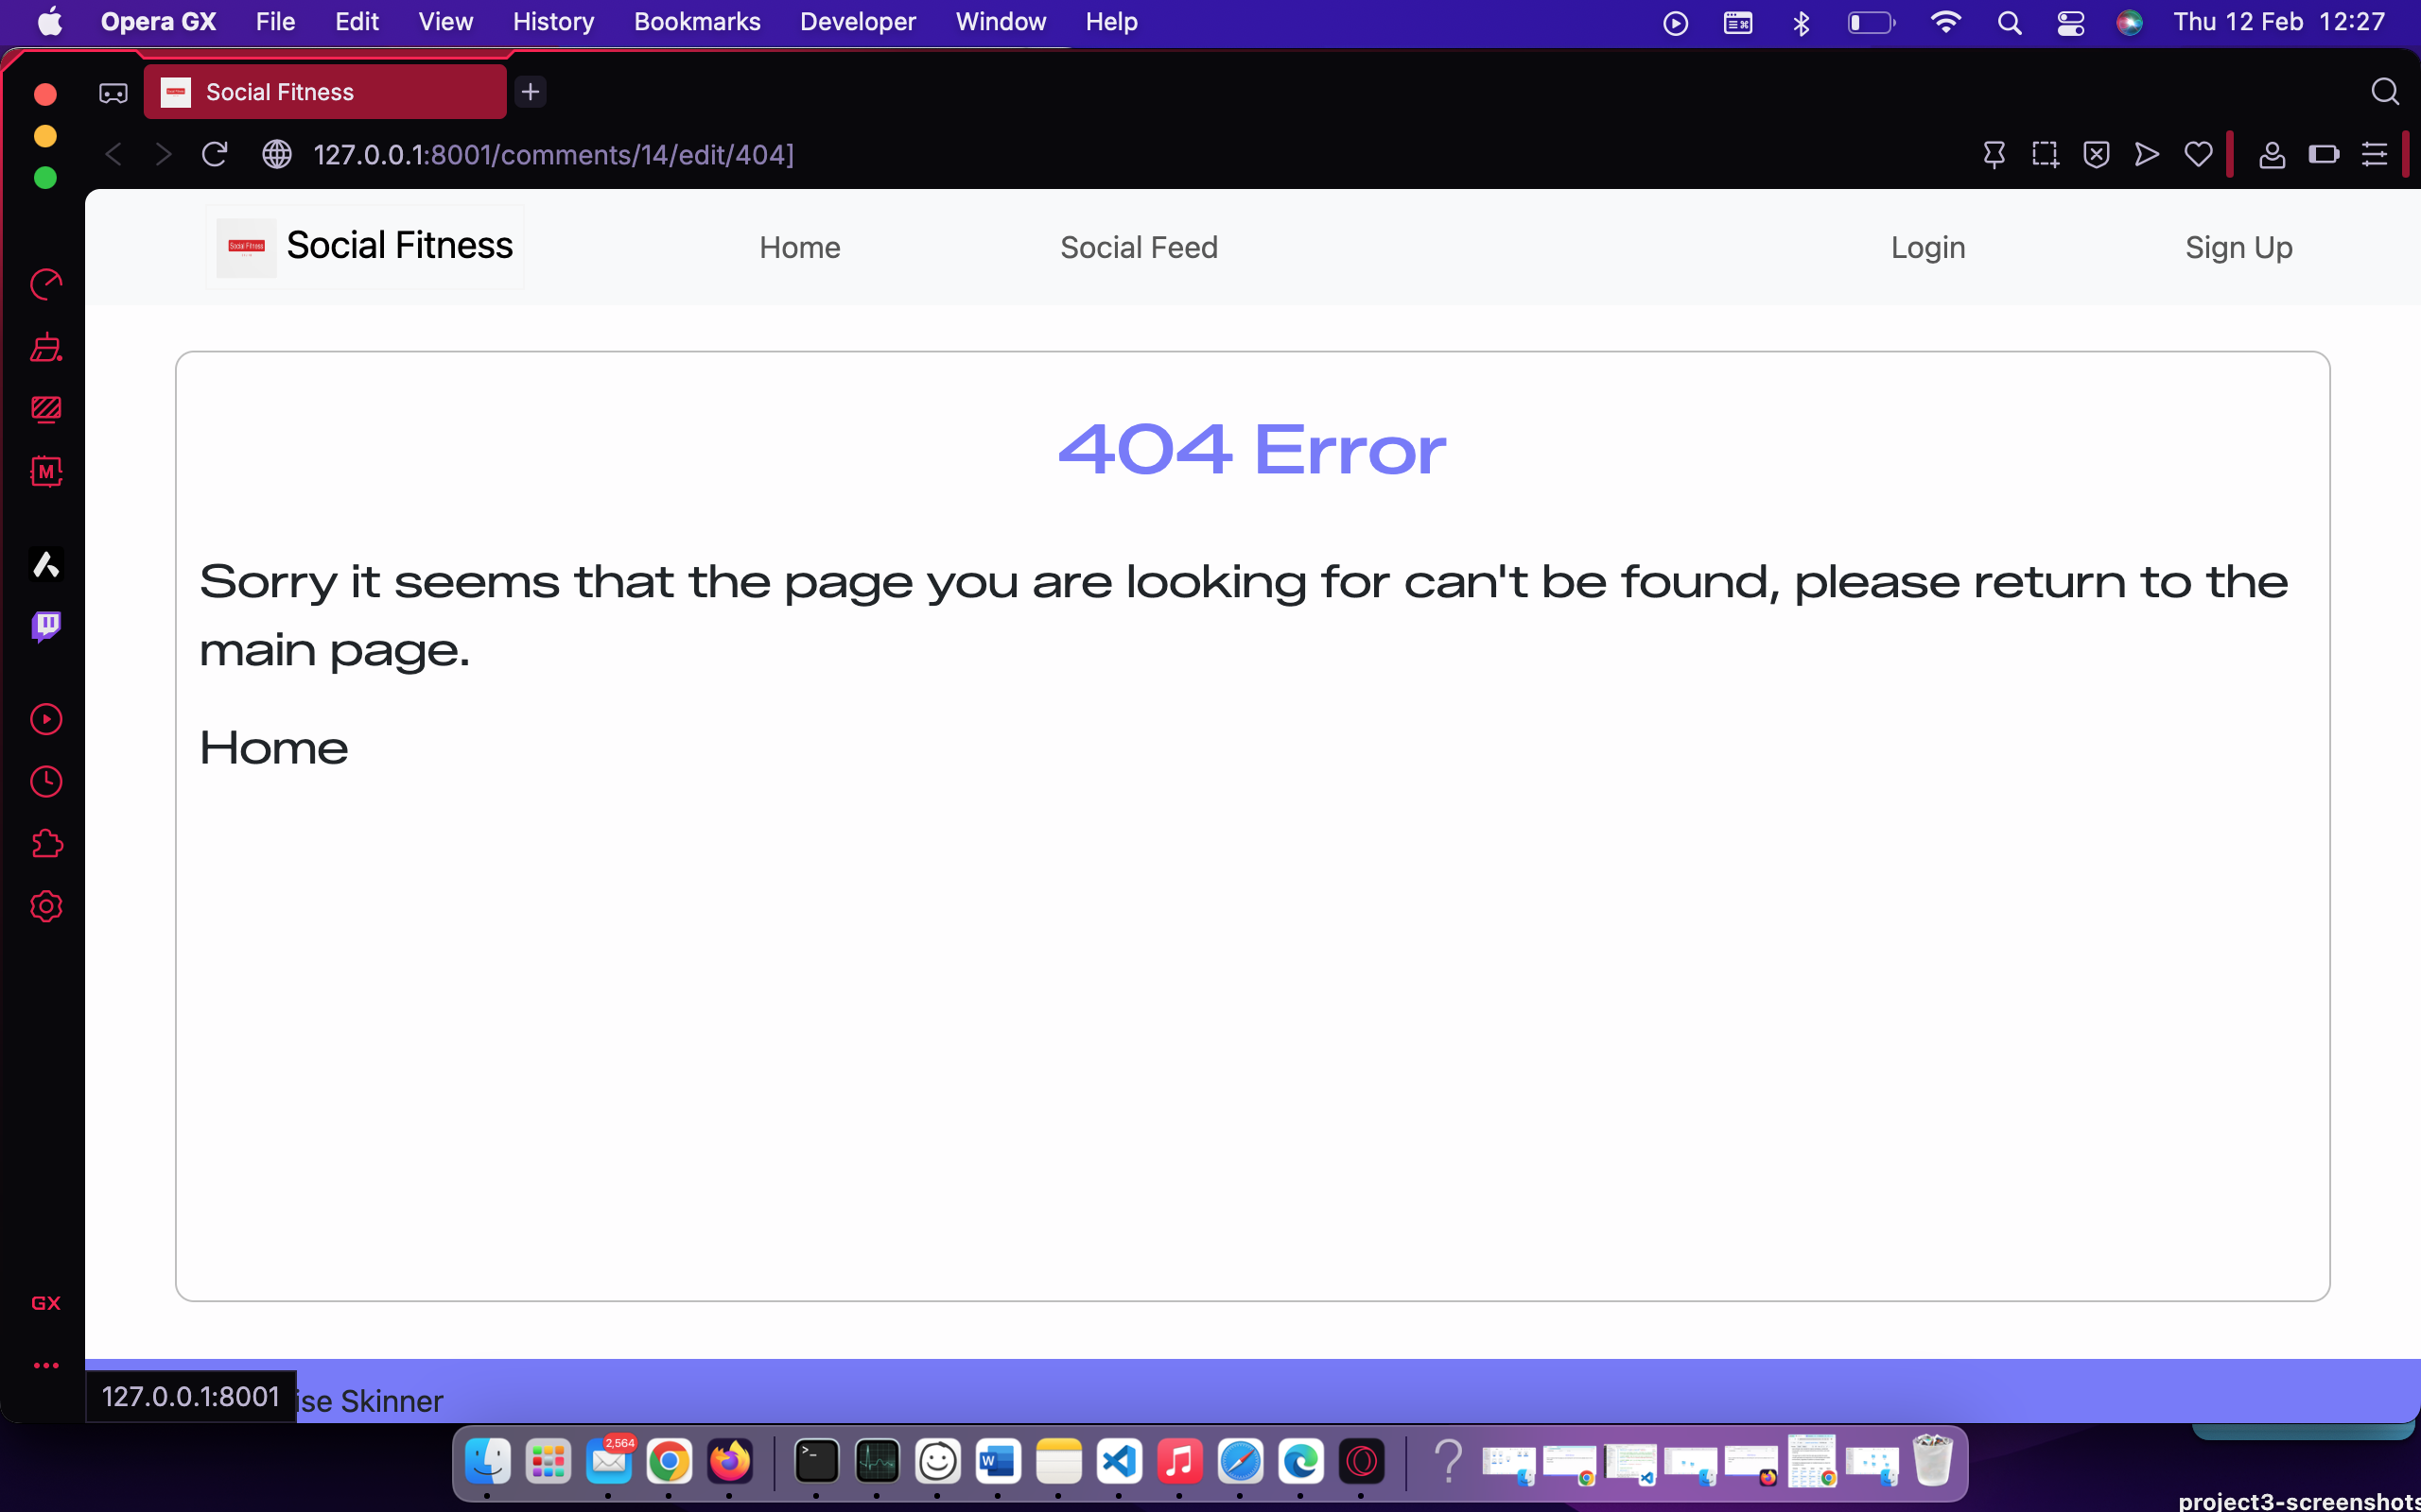Check the battery level in menu bar
The image size is (2421, 1512).
1870,21
